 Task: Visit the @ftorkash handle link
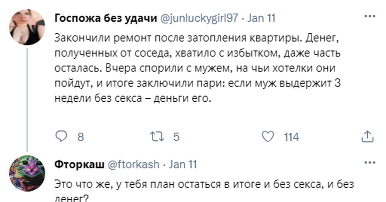click(x=132, y=165)
